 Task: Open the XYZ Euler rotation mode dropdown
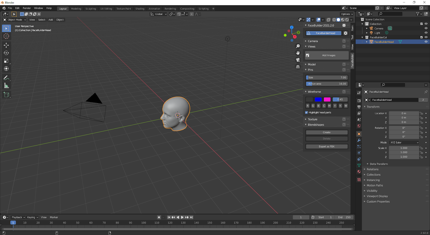[404, 143]
